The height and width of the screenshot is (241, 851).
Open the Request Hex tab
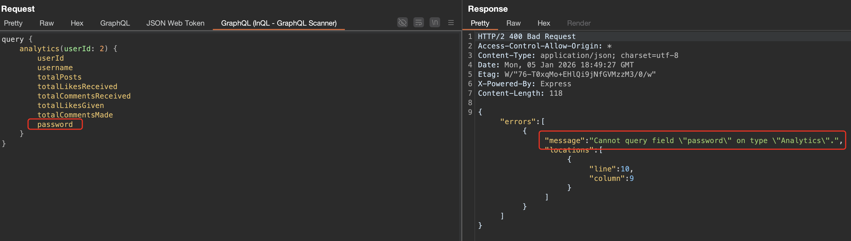tap(77, 23)
